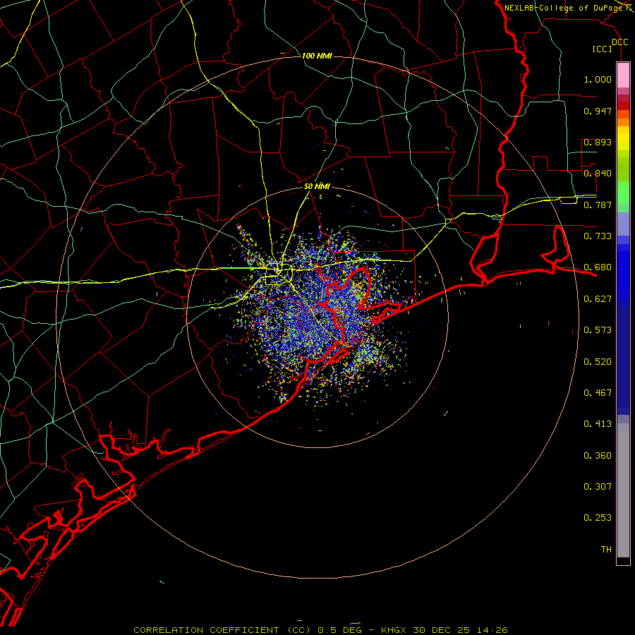This screenshot has width=635, height=635.
Task: Click the 14:26 time stamp in caption
Action: 492,630
